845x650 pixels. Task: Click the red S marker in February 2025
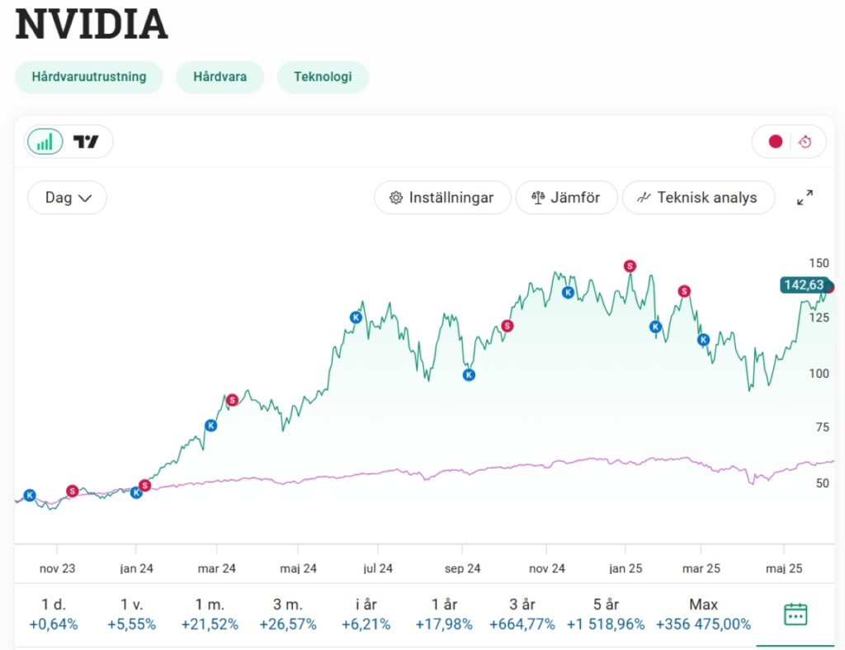pyautogui.click(x=684, y=291)
